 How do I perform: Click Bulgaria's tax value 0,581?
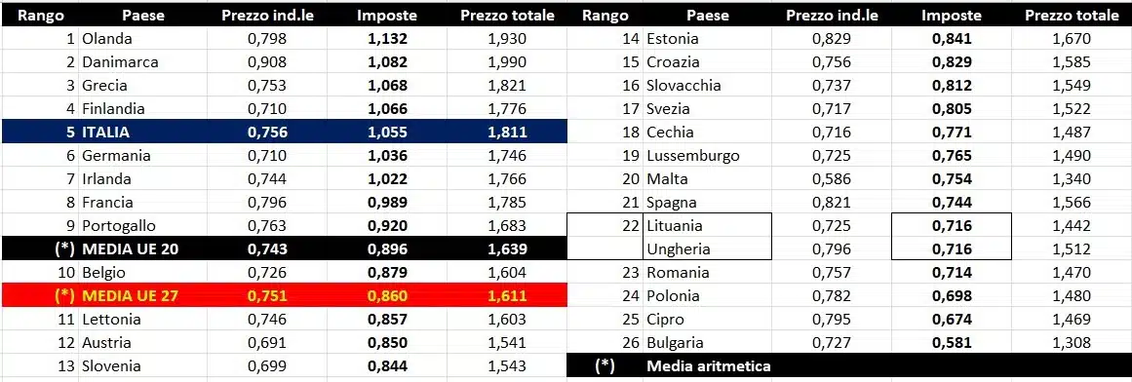coord(952,343)
